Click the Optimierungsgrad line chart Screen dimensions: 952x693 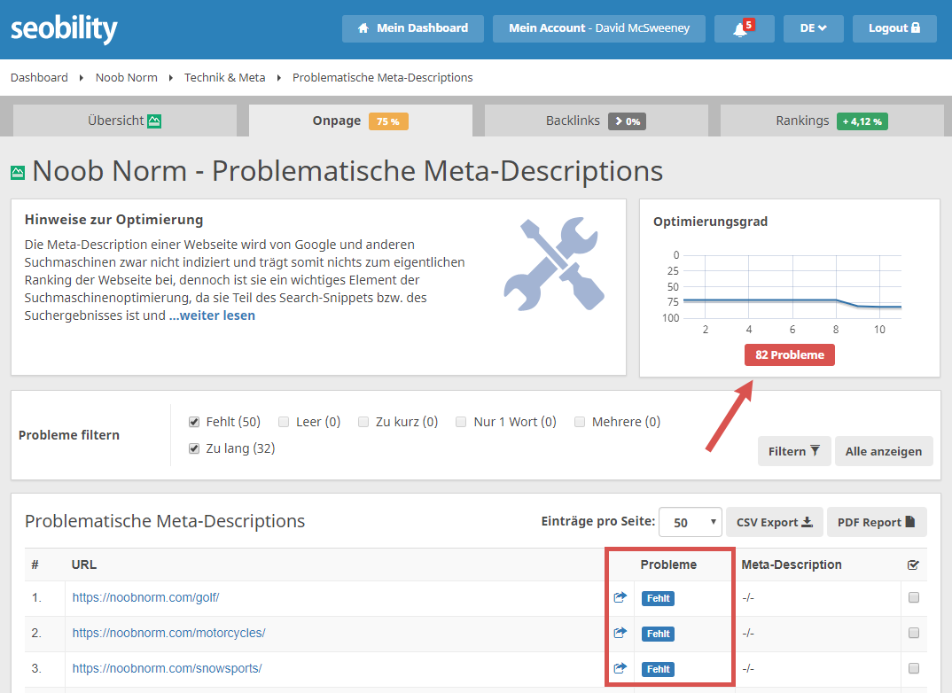792,286
